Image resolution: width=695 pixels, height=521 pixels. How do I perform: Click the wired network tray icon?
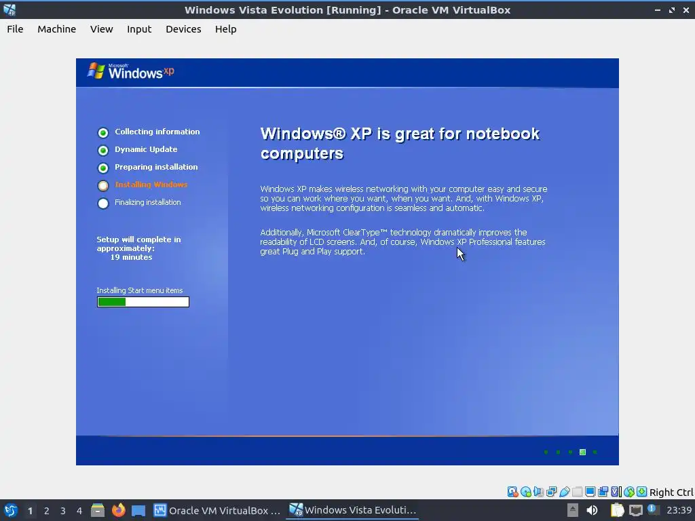click(635, 510)
